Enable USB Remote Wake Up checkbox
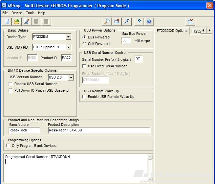 pos(84,97)
